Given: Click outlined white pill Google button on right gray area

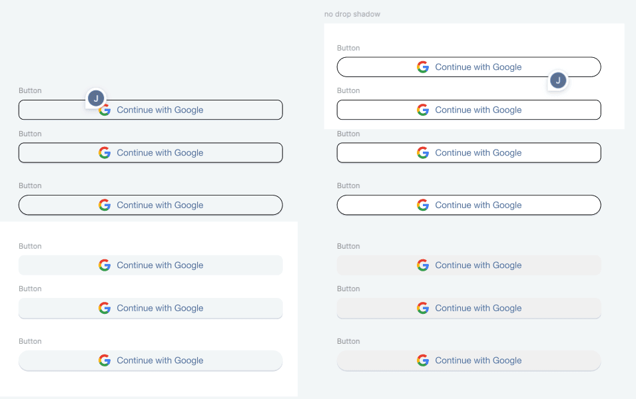Looking at the screenshot, I should tap(469, 205).
